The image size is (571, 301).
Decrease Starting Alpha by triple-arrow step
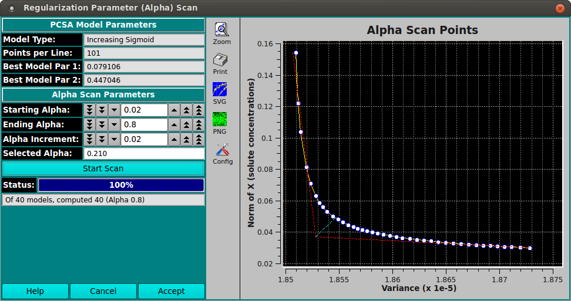coord(89,110)
